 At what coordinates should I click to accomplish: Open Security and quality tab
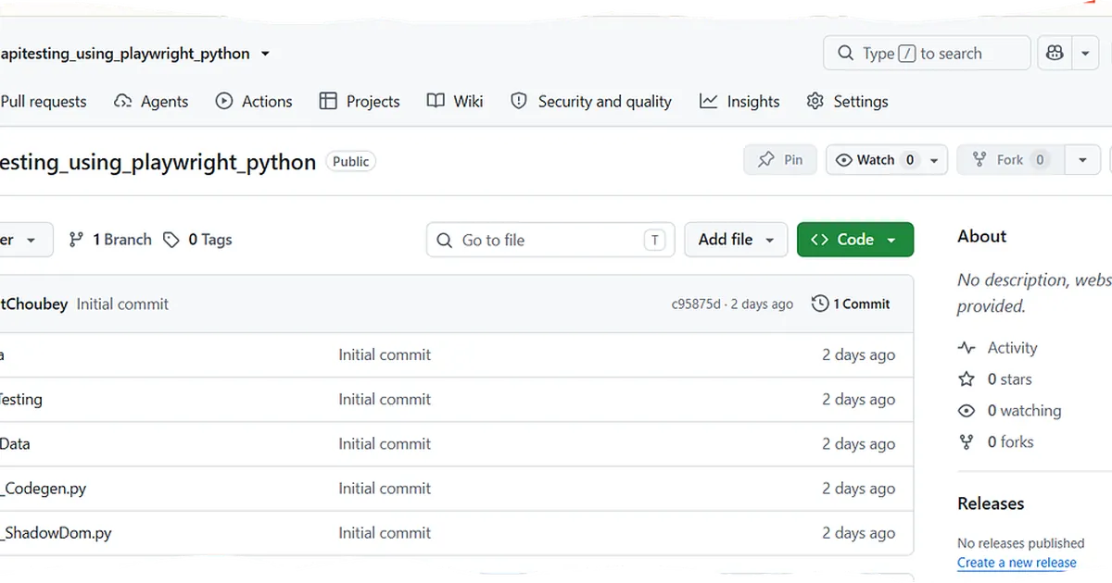pos(591,102)
